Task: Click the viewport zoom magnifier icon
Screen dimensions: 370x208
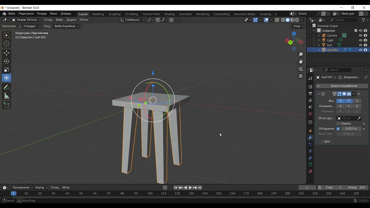Action: [x=301, y=54]
